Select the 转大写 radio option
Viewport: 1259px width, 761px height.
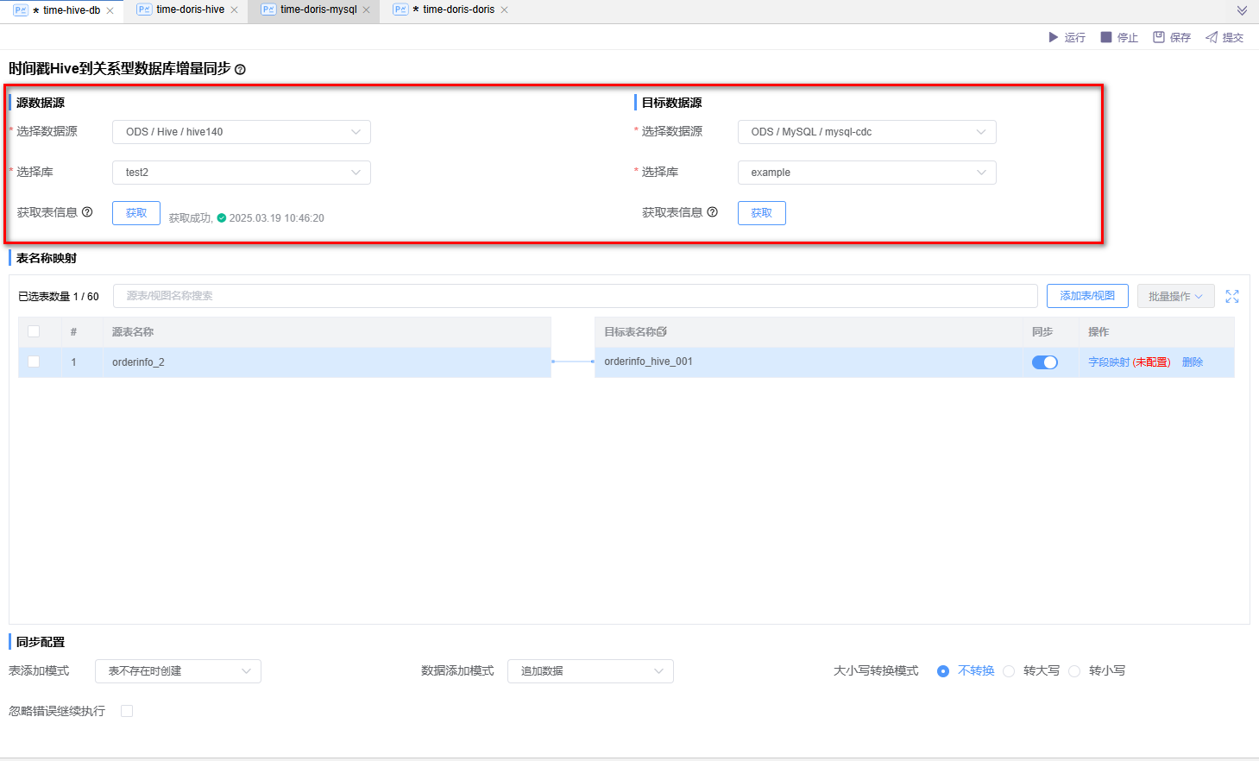click(x=1009, y=671)
